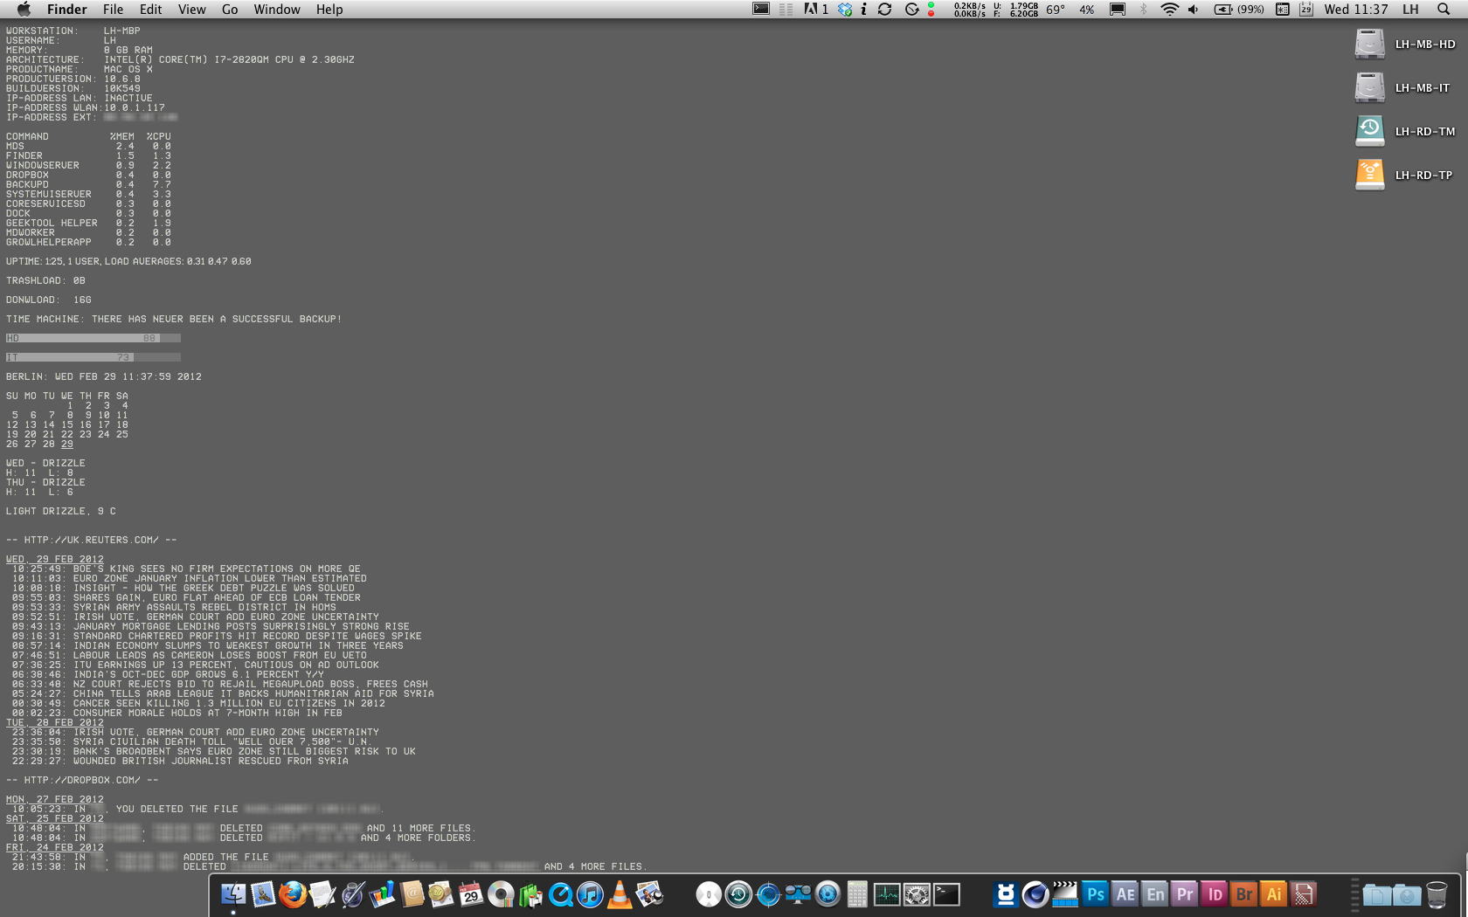Launch VLC media player cone icon
This screenshot has height=917, width=1468.
pos(620,894)
